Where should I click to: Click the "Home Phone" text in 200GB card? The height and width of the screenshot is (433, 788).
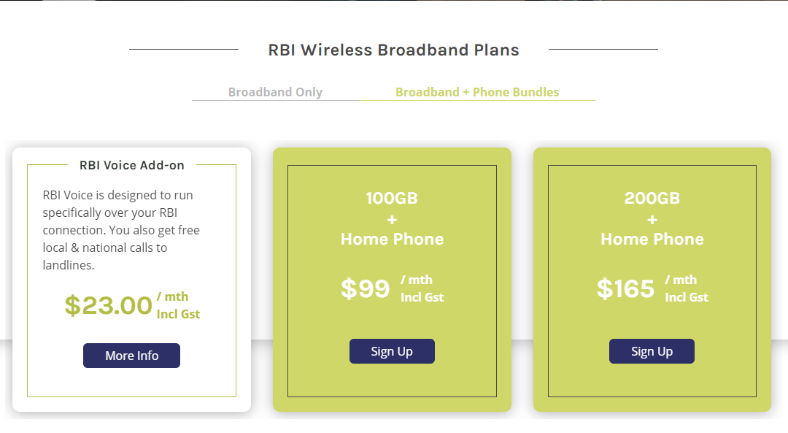[652, 239]
